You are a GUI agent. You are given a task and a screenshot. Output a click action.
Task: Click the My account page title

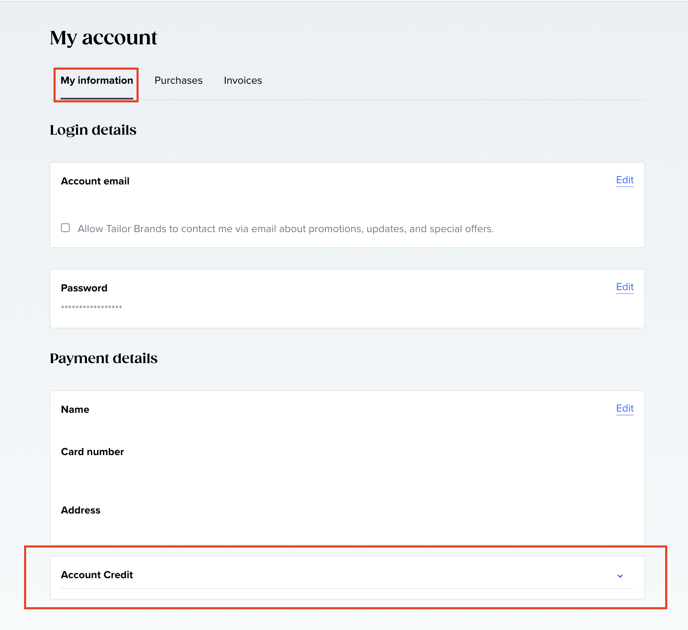pos(103,38)
